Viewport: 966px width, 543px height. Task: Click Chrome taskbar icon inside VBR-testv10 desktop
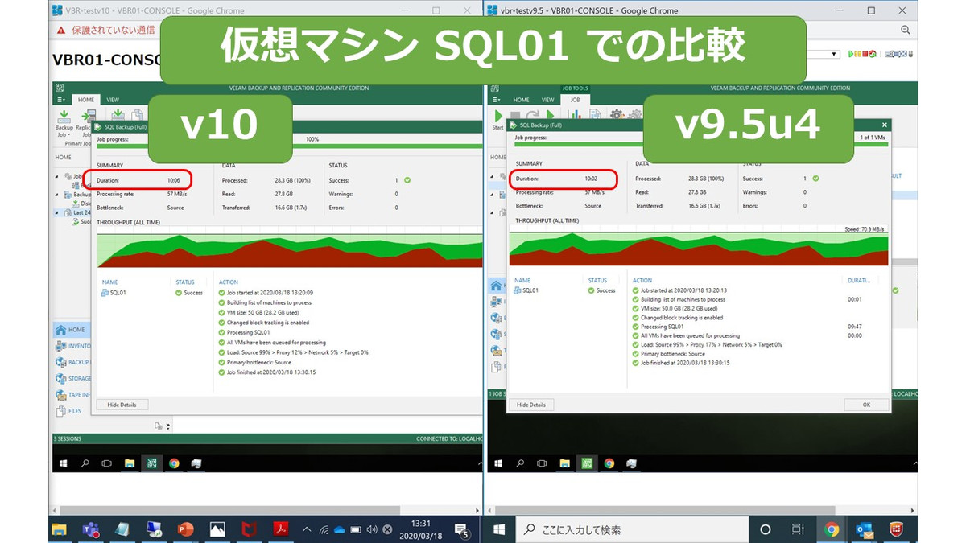pos(174,463)
